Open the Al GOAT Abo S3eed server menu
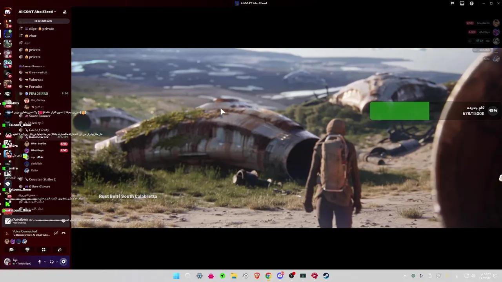502x282 pixels. (x=37, y=12)
